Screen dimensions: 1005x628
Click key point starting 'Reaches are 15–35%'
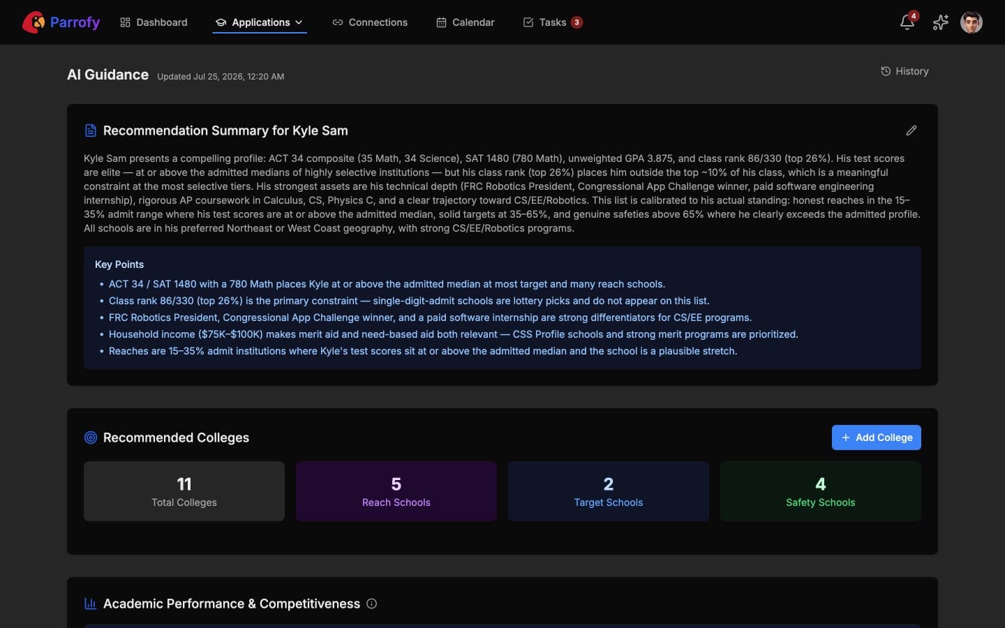point(423,351)
